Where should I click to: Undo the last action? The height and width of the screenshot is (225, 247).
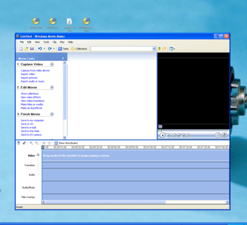(x=40, y=49)
